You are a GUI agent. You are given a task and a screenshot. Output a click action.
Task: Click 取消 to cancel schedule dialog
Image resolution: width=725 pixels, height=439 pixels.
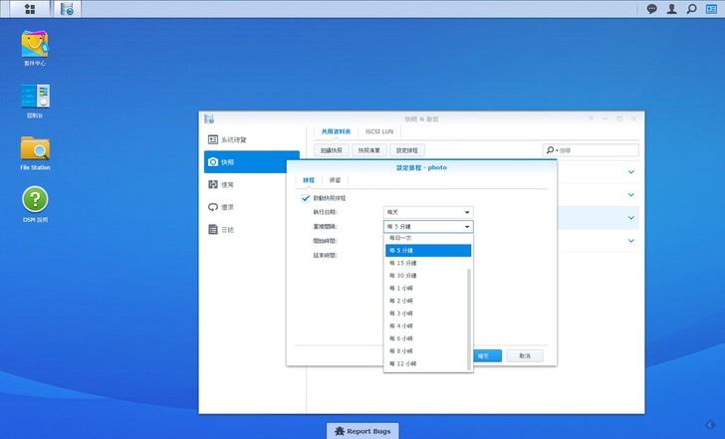point(524,355)
